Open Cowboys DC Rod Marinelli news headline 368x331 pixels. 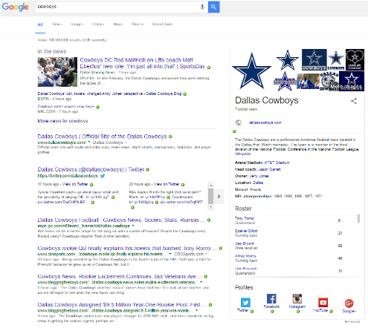pyautogui.click(x=143, y=63)
